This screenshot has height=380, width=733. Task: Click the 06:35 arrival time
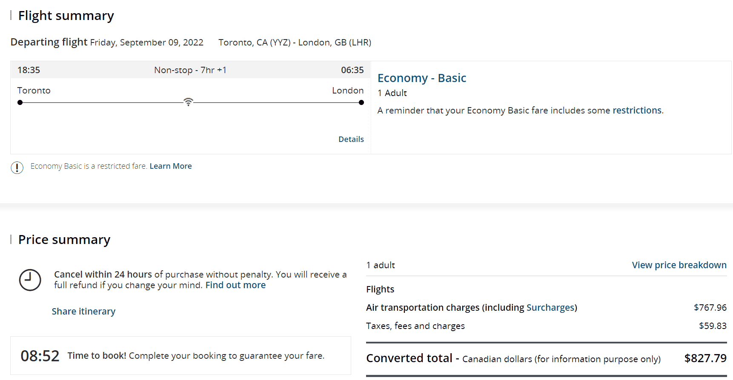[x=352, y=70]
